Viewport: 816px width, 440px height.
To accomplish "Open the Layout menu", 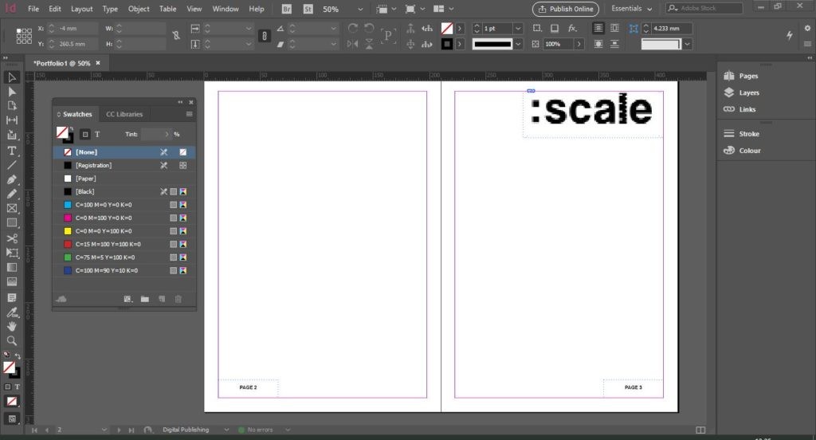I will (82, 9).
